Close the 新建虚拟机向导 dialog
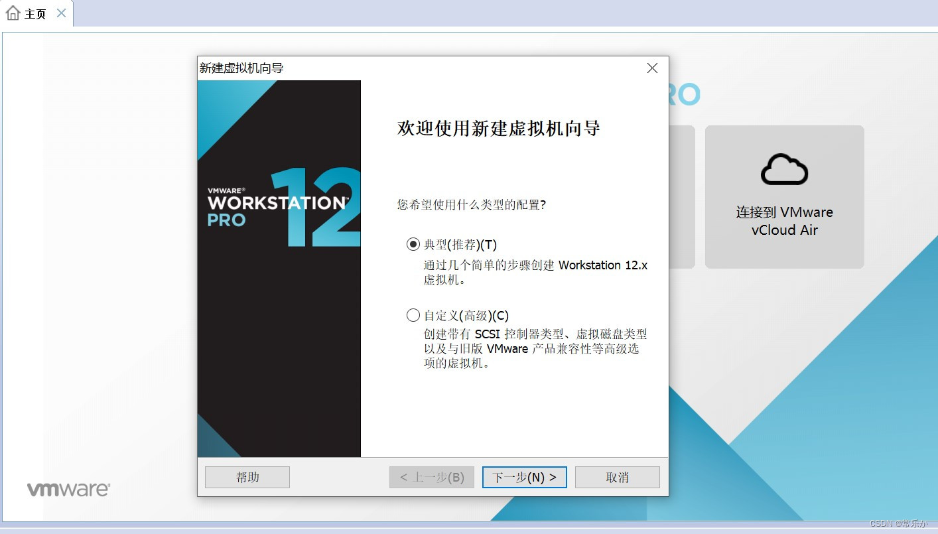This screenshot has width=938, height=534. tap(652, 68)
